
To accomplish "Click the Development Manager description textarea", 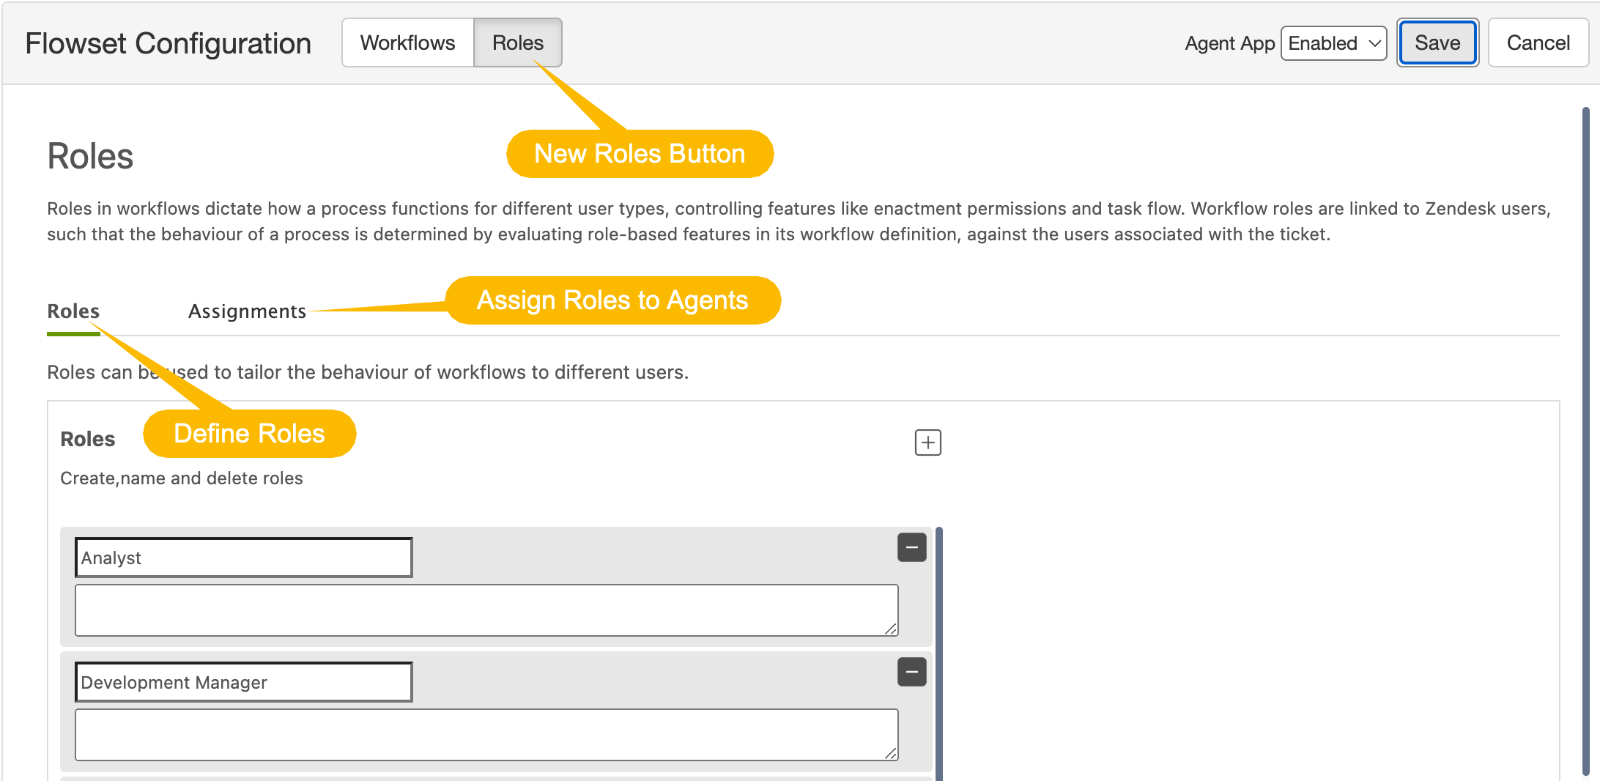I will click(x=486, y=735).
